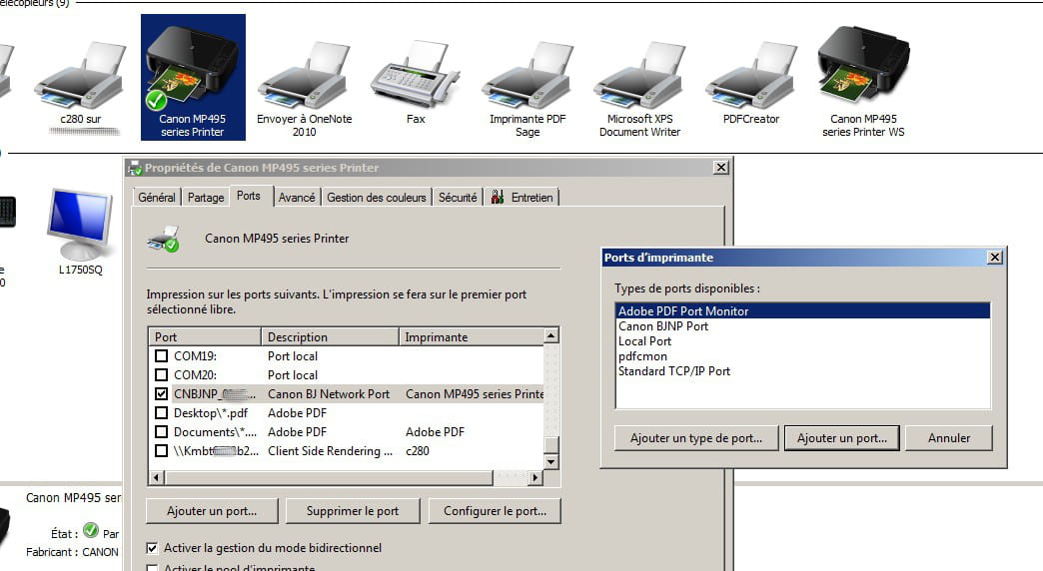Click the c280 printer cell in port list
The width and height of the screenshot is (1043, 571).
[418, 450]
